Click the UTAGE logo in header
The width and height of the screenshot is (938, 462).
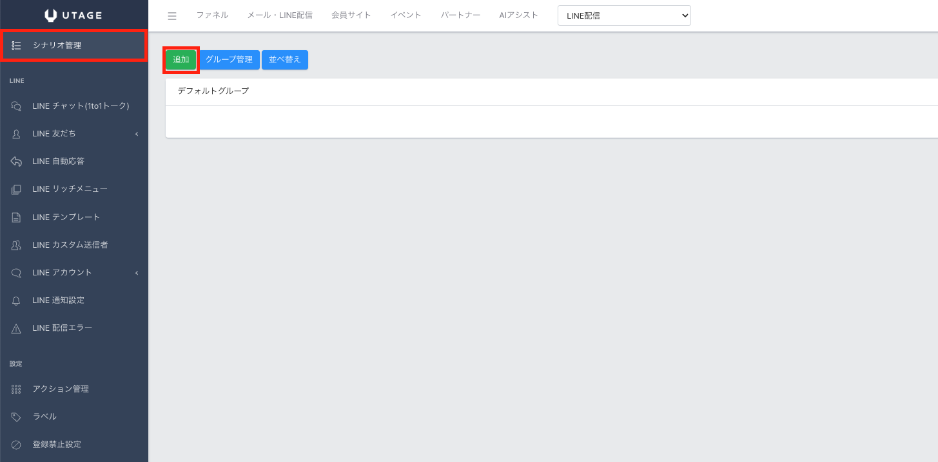click(x=73, y=15)
